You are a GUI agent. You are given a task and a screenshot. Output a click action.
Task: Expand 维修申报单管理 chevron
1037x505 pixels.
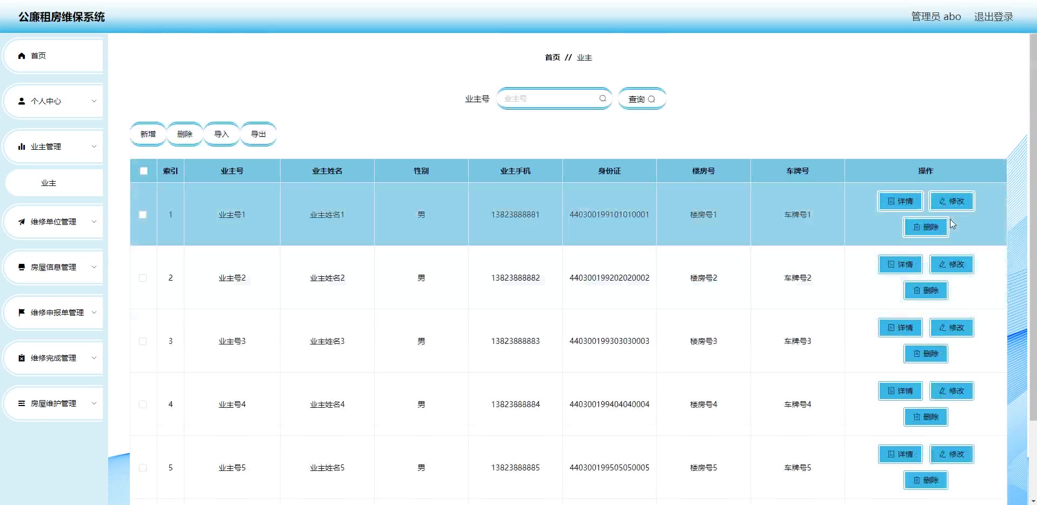click(x=94, y=313)
